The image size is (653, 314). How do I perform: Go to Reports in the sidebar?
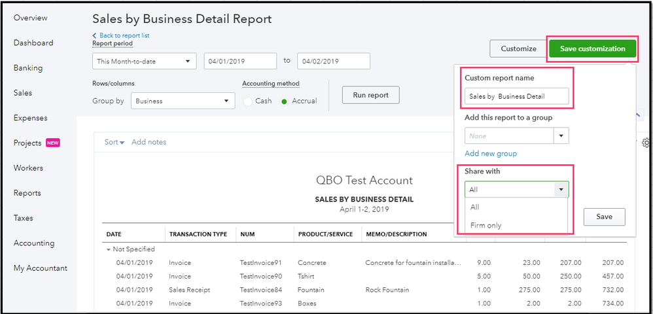coord(27,193)
